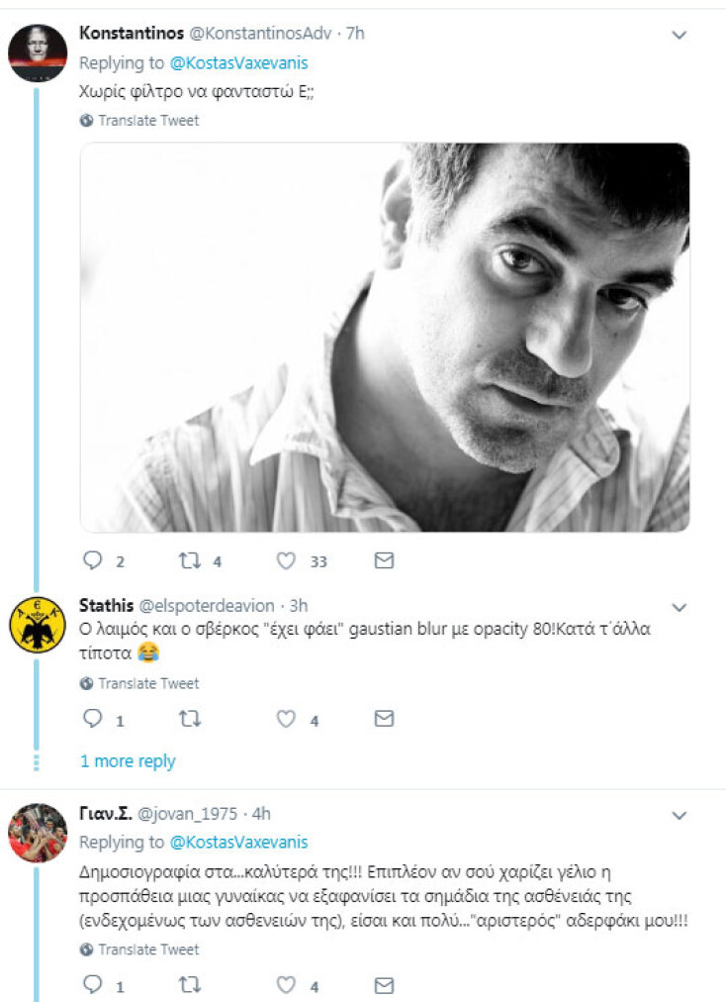Like Konstantinos's black-and-white photo tweet
Image resolution: width=726 pixels, height=1002 pixels.
coord(286,560)
